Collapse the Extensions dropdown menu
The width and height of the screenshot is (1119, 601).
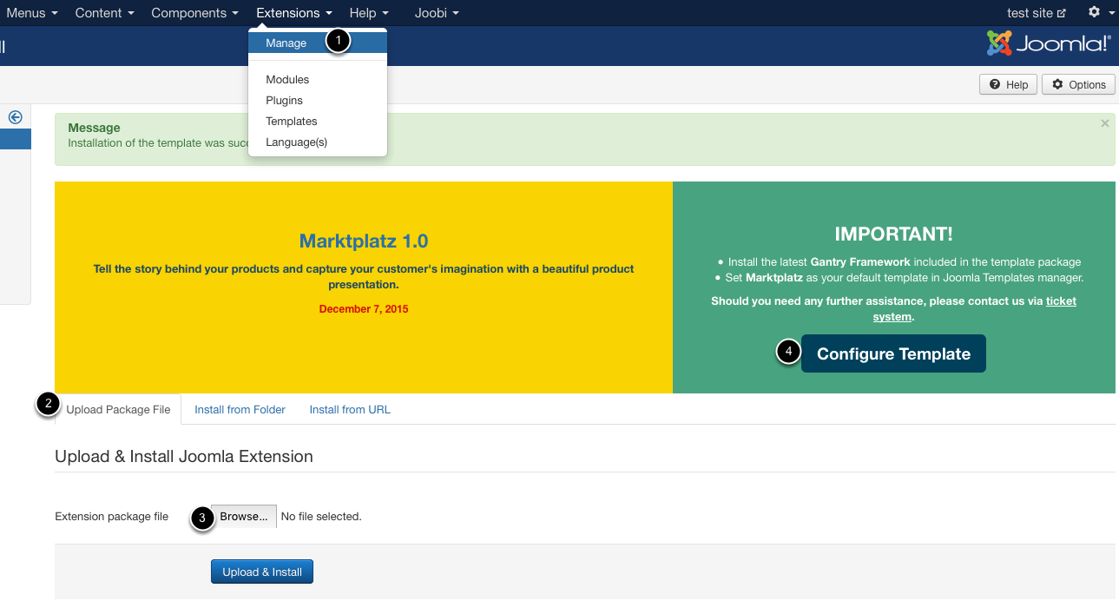(294, 13)
